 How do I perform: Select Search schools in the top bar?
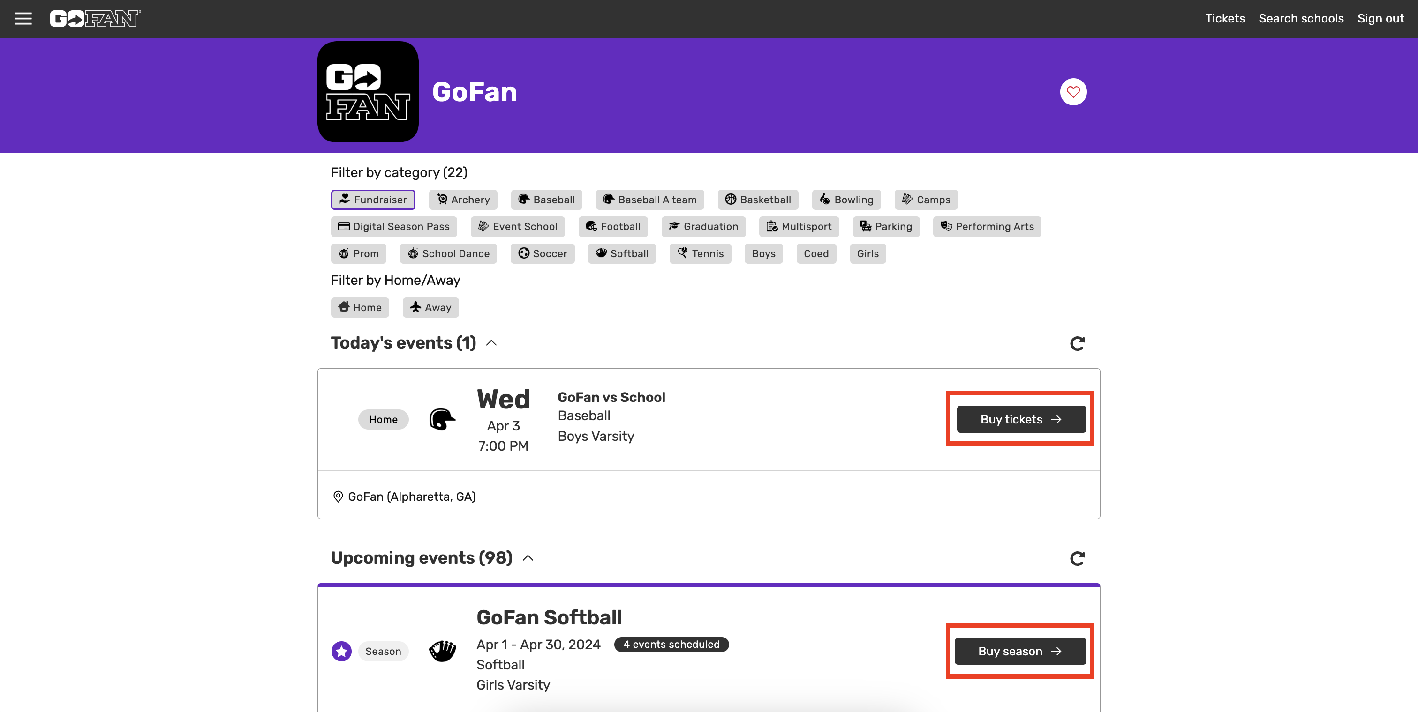(1301, 18)
